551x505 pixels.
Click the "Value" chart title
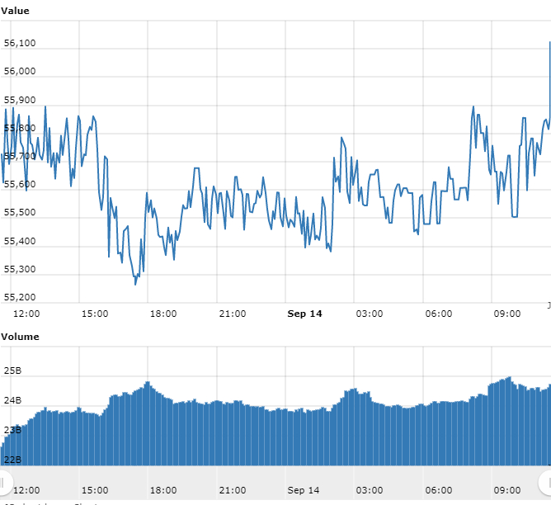pos(15,11)
